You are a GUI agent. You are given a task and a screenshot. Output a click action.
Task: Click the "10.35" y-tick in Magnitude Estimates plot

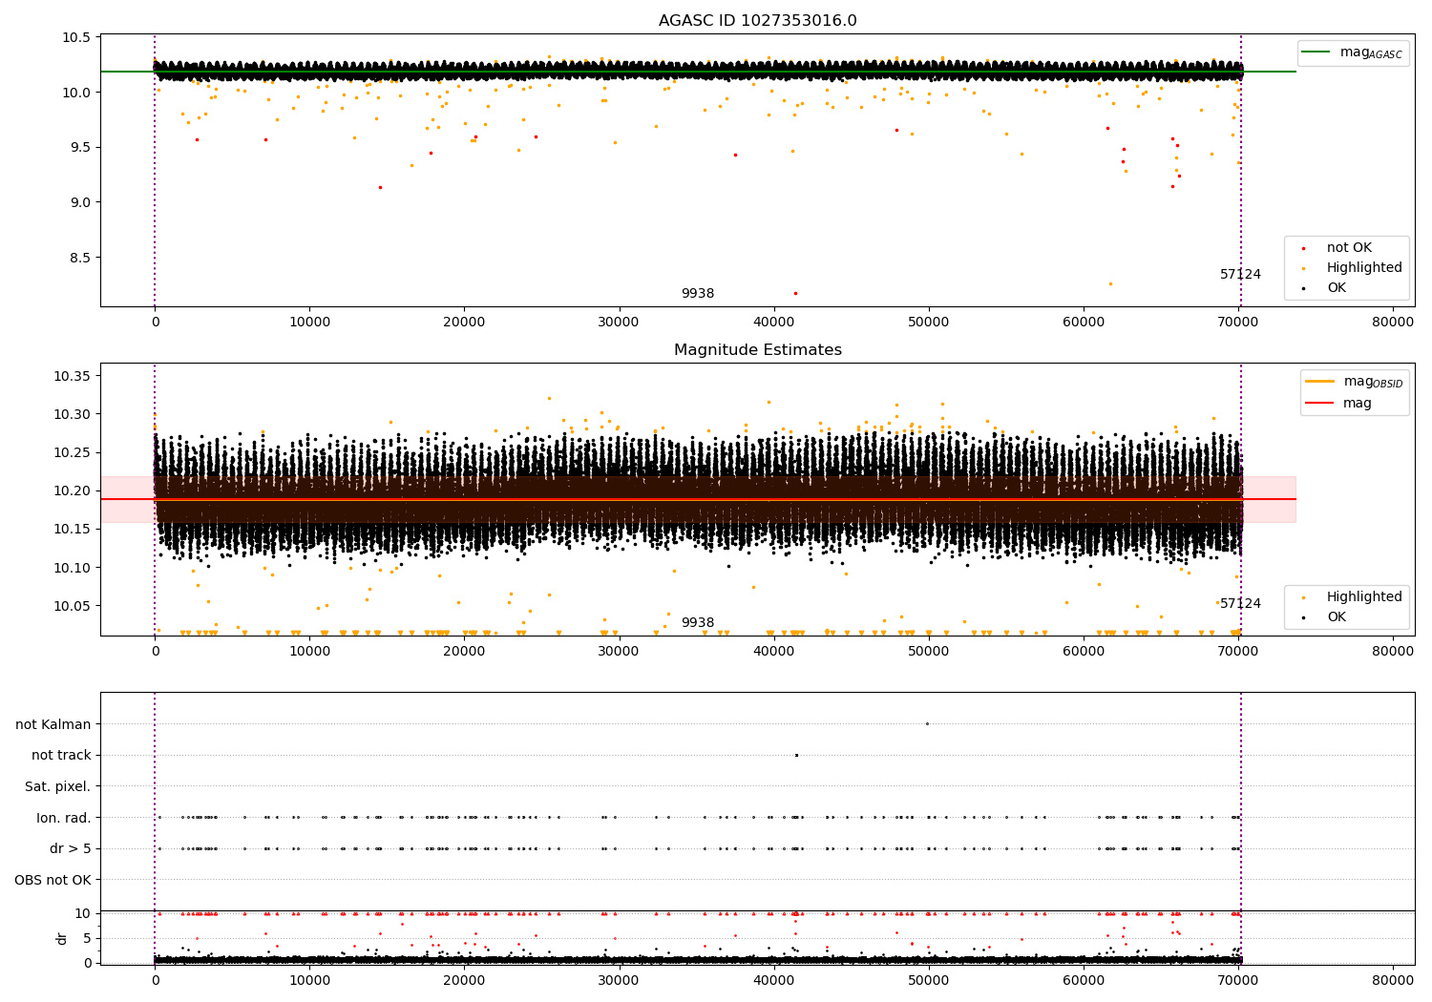point(73,376)
